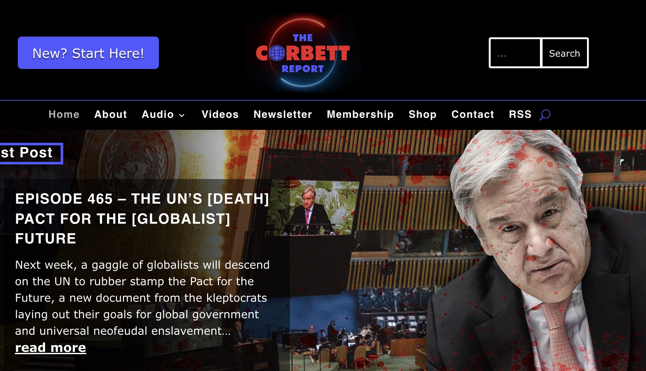The height and width of the screenshot is (371, 646).
Task: Visit the Shop link
Action: (x=422, y=114)
